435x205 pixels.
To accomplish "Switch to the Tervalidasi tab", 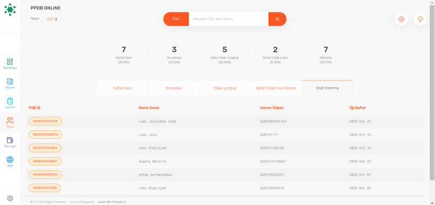I will pos(173,88).
